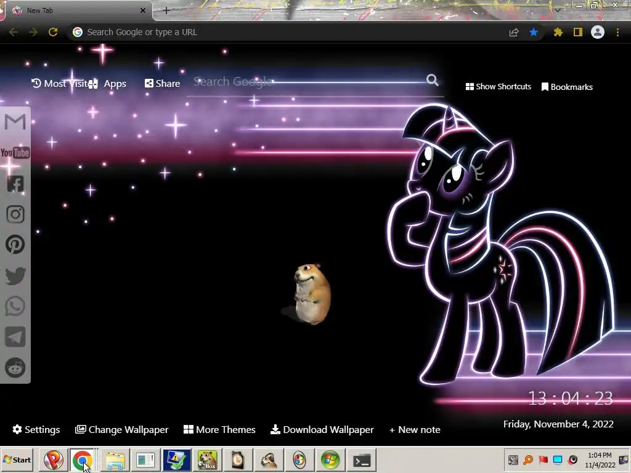Reload the page
The width and height of the screenshot is (631, 473).
(x=53, y=32)
